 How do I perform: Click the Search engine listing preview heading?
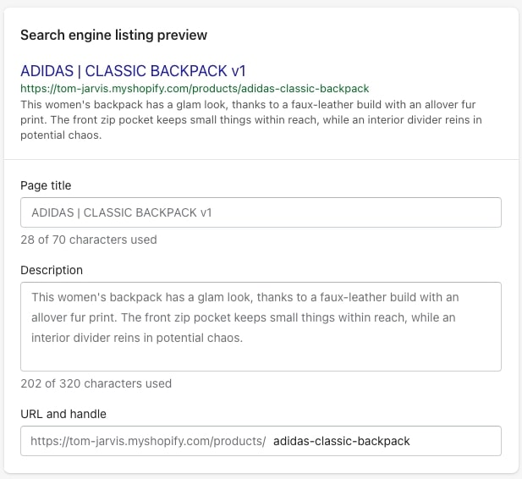click(x=113, y=35)
